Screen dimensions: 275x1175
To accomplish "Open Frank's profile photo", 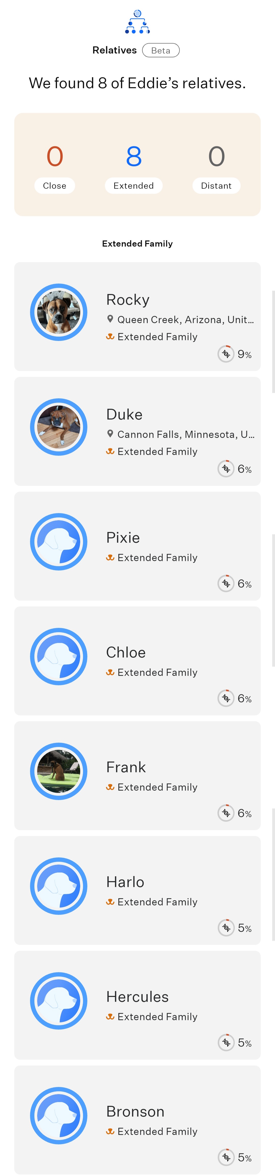I will click(59, 771).
